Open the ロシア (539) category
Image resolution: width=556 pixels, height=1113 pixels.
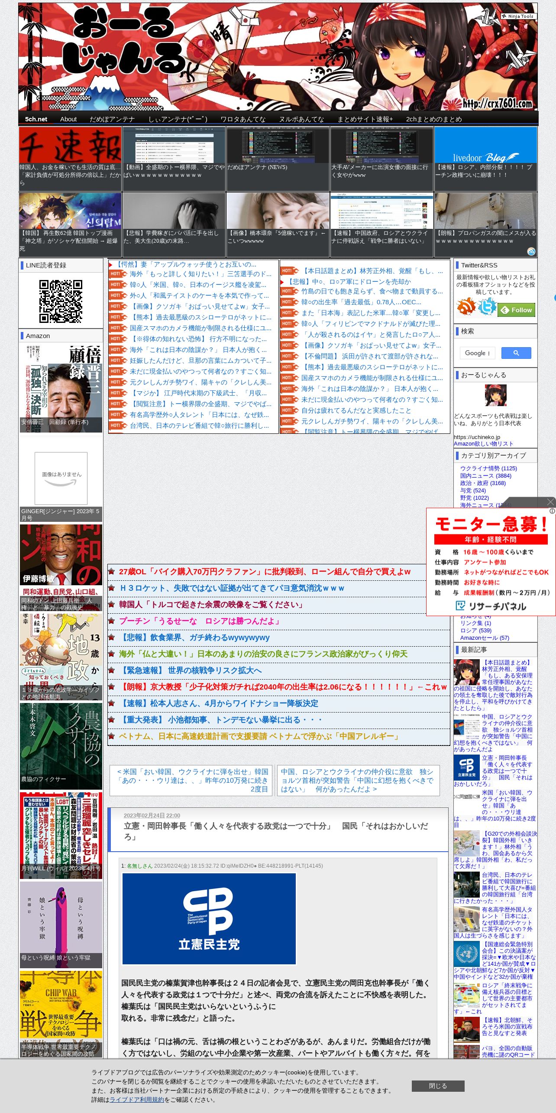point(475,630)
